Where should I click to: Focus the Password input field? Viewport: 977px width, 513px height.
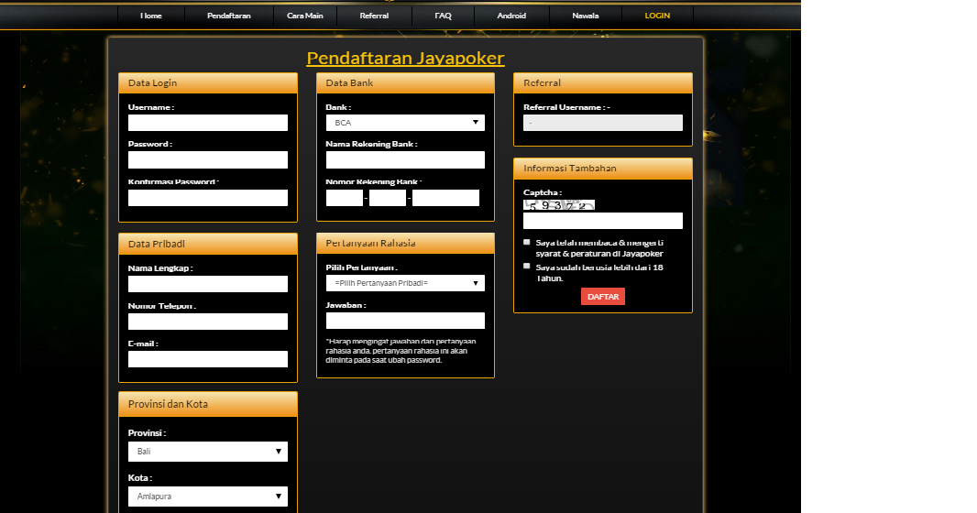coord(208,160)
